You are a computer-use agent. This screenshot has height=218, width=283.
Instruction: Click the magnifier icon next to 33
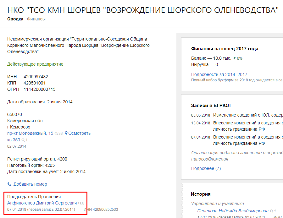[x=56, y=134]
